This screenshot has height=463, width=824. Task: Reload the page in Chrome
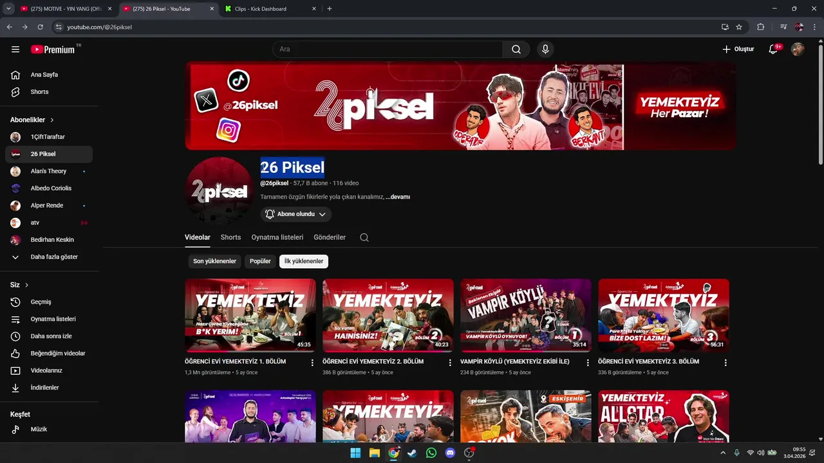(x=40, y=27)
